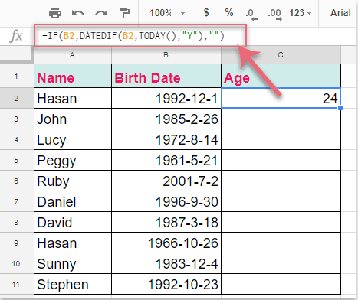
Task: Select row 11 header
Action: pyautogui.click(x=16, y=284)
